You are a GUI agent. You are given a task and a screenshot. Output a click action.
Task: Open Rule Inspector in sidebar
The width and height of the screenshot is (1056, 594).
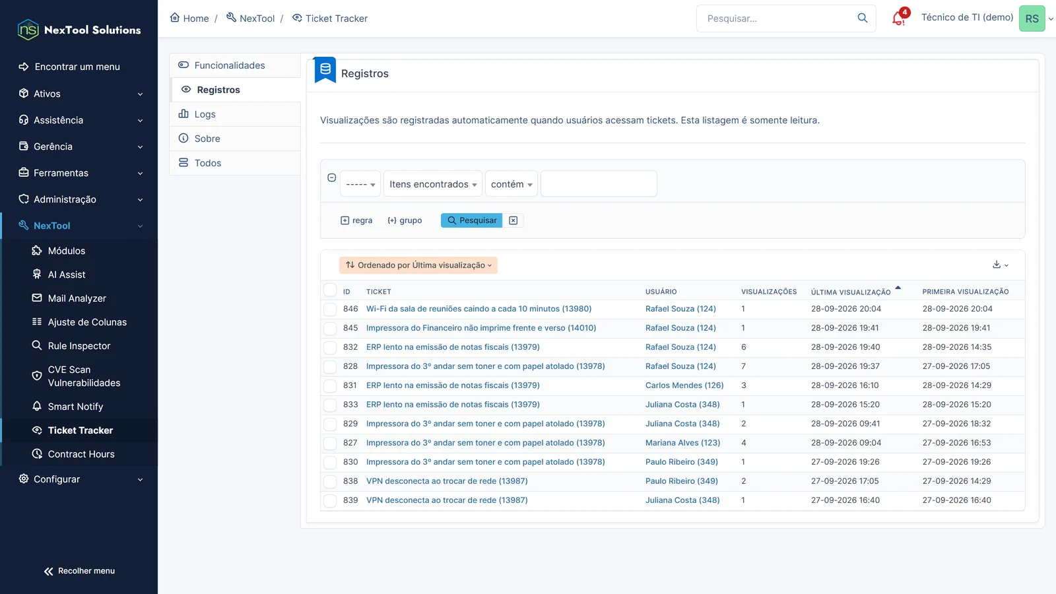[80, 346]
